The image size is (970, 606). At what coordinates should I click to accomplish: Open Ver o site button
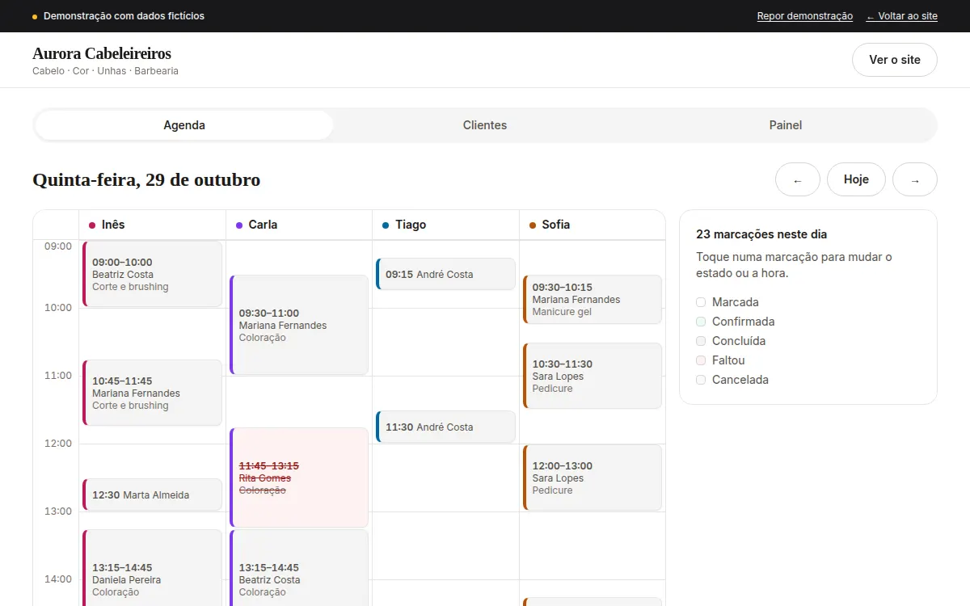click(895, 60)
